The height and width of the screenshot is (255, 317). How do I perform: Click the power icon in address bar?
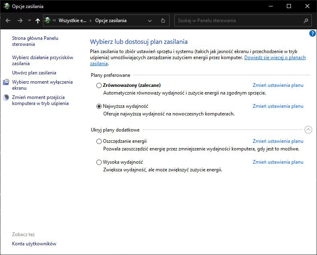[x=48, y=21]
